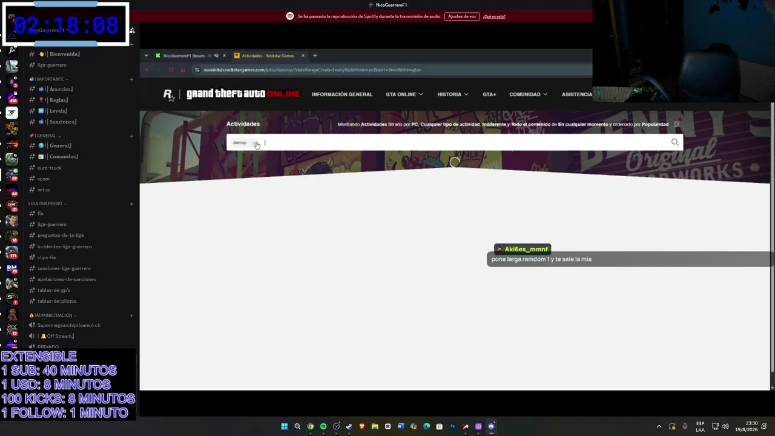This screenshot has height=436, width=775.
Task: Open Discord from the taskbar
Action: point(491,426)
